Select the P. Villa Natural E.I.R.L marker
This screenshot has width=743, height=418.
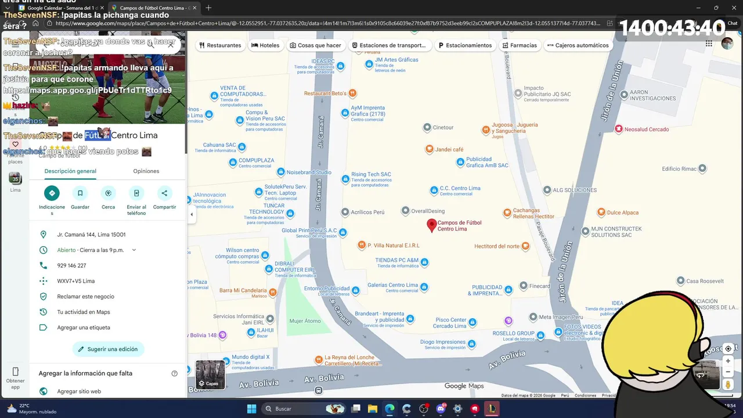[x=362, y=246]
